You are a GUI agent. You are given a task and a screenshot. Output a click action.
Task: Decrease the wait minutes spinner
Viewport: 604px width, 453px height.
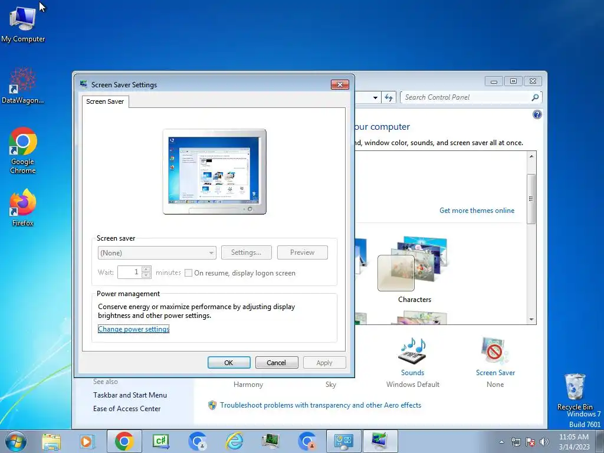[x=146, y=275]
